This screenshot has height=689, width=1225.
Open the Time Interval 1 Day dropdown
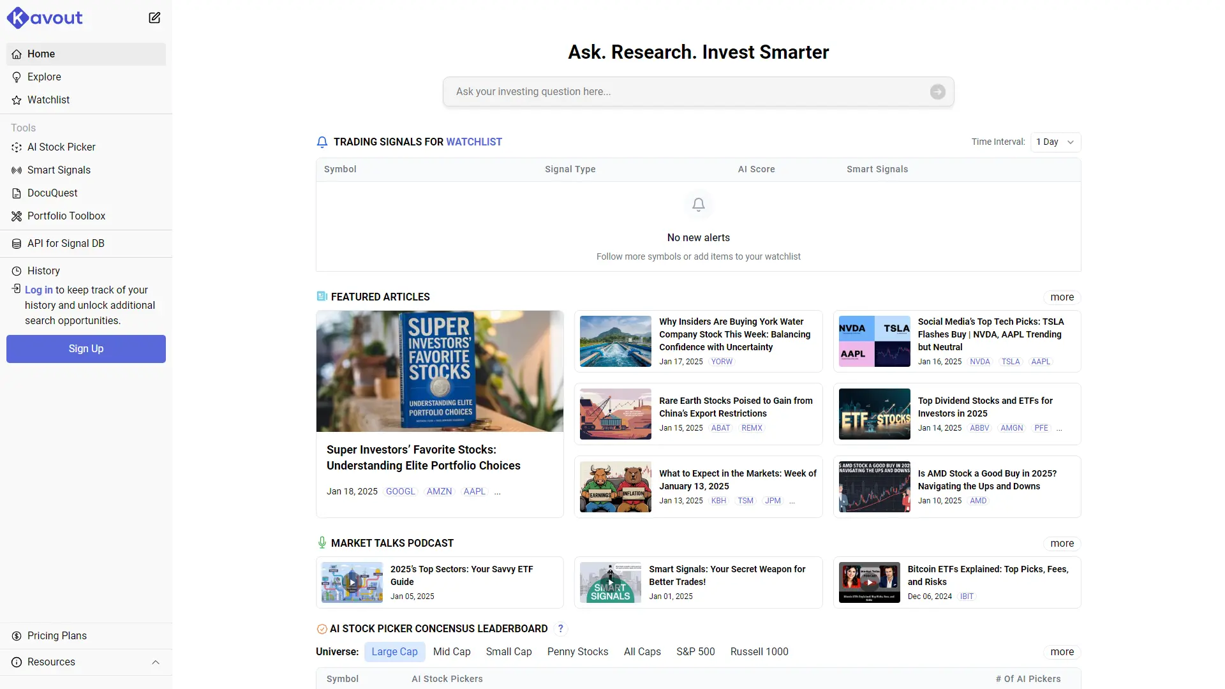(x=1055, y=142)
